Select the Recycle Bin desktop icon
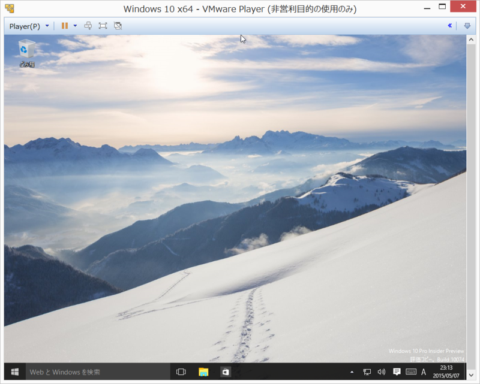 tap(27, 53)
